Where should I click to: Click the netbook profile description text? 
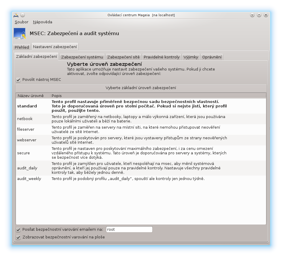pos(138,119)
